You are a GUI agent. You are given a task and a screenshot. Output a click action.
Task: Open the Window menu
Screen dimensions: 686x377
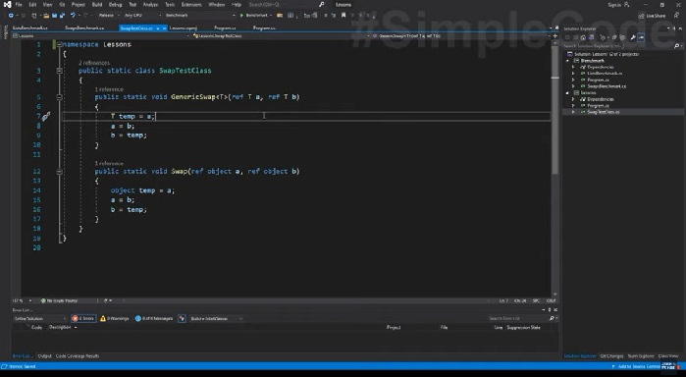coord(217,4)
